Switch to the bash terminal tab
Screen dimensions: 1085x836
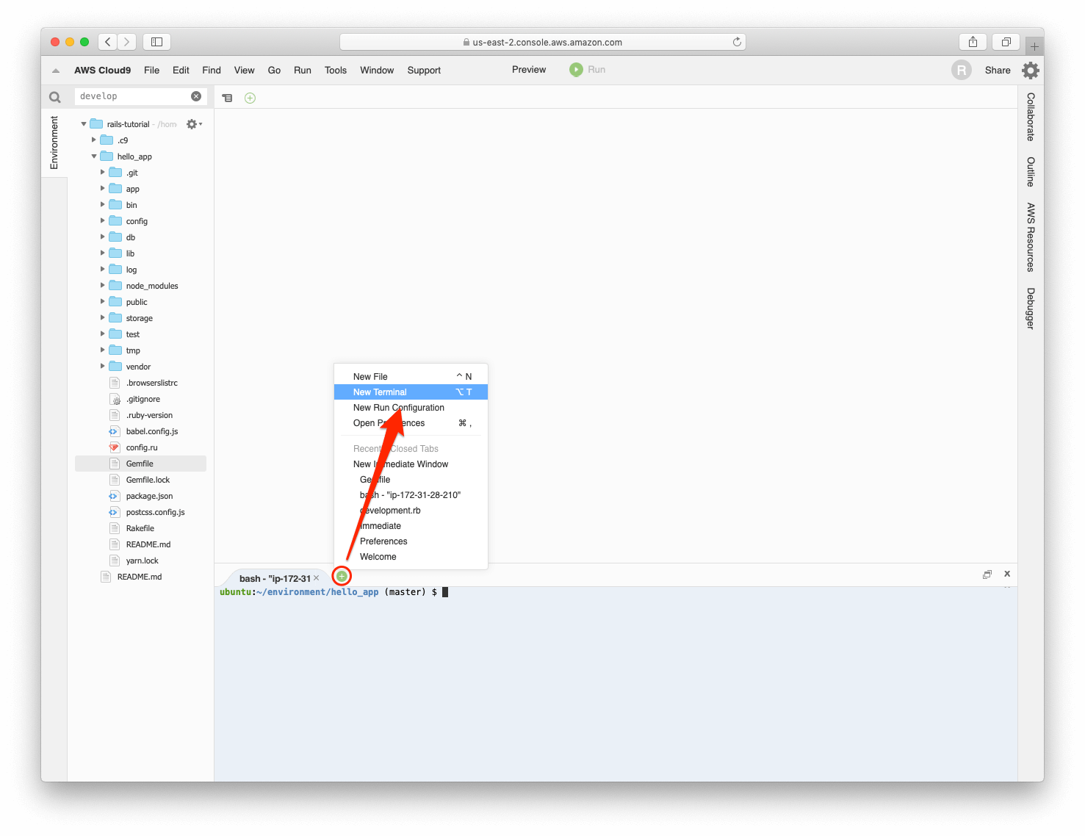(275, 578)
